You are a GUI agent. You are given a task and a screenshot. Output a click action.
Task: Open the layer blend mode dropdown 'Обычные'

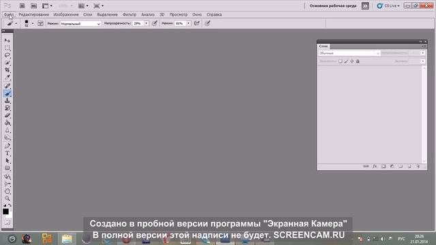coord(349,53)
